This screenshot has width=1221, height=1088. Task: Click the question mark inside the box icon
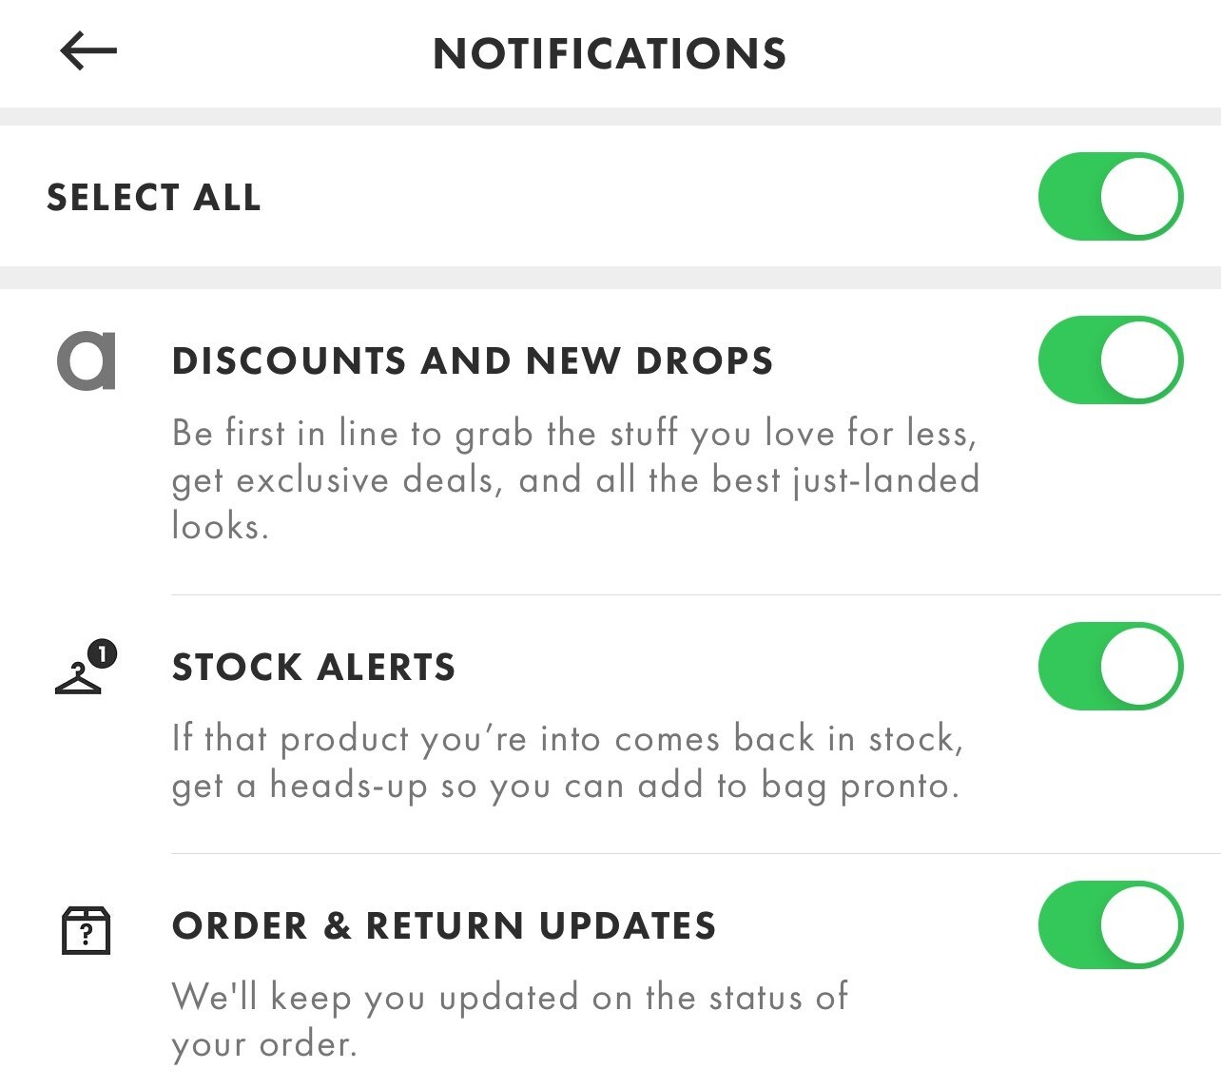click(87, 935)
